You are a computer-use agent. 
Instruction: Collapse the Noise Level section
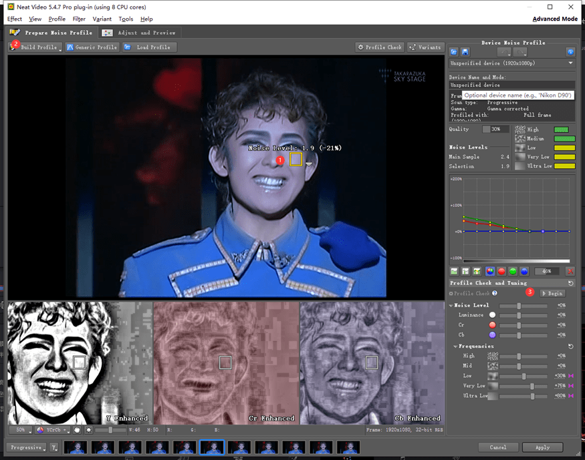point(451,305)
